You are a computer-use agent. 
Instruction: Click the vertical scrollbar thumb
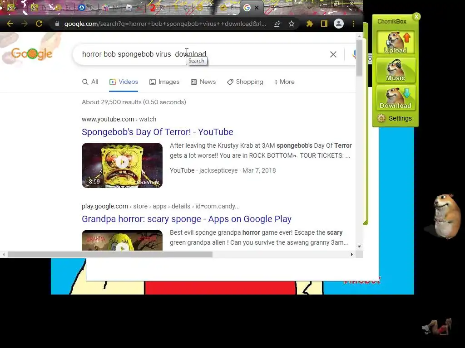point(360,58)
